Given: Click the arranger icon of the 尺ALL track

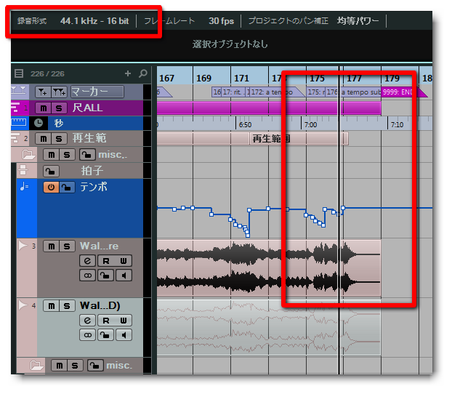Looking at the screenshot, I should [x=15, y=108].
